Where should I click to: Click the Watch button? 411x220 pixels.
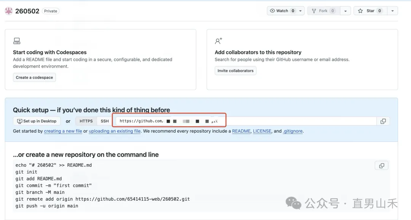282,11
